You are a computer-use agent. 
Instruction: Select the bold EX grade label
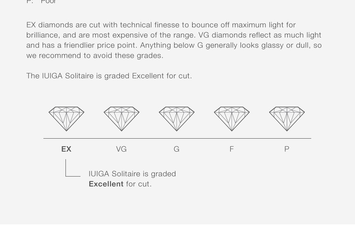(66, 149)
